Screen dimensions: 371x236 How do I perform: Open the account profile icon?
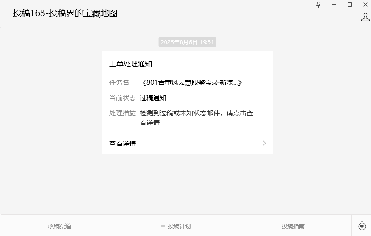click(365, 17)
